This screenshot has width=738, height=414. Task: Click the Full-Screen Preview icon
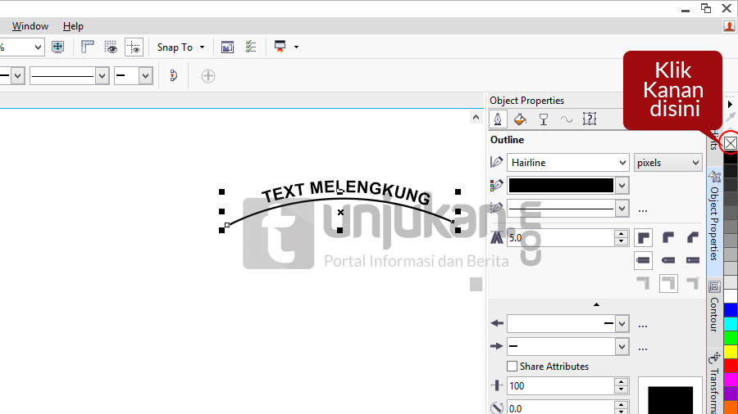[58, 47]
